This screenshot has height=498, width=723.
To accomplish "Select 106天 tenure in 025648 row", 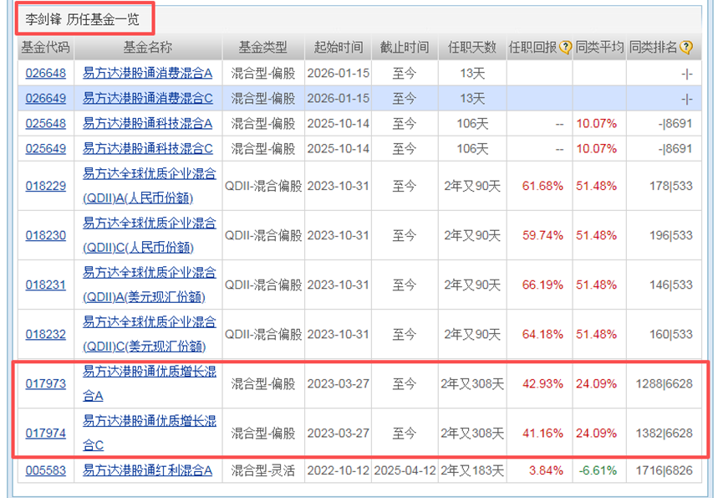I will (x=472, y=124).
